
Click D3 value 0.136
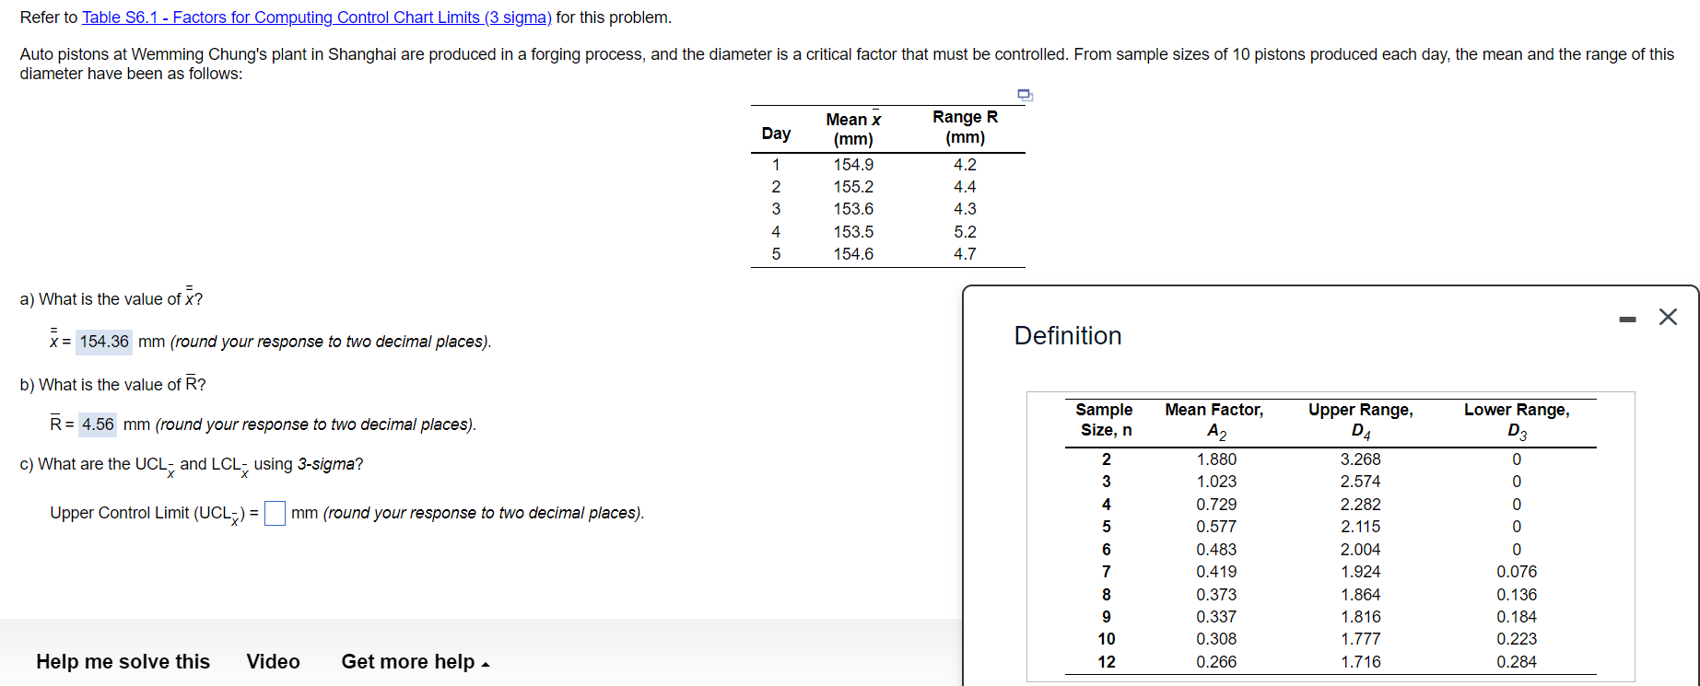(1517, 595)
